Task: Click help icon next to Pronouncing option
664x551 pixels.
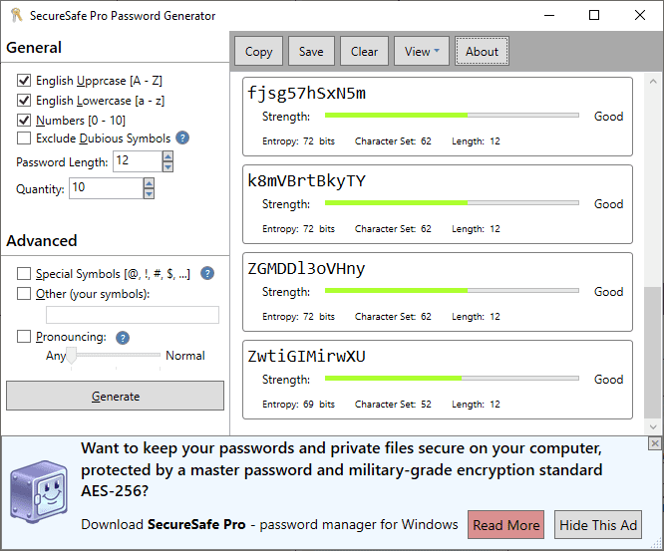Action: coord(123,338)
